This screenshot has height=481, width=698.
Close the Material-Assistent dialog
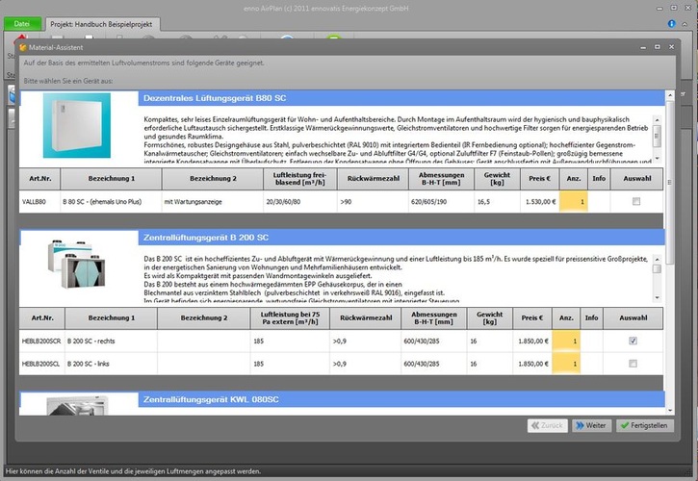pyautogui.click(x=671, y=47)
